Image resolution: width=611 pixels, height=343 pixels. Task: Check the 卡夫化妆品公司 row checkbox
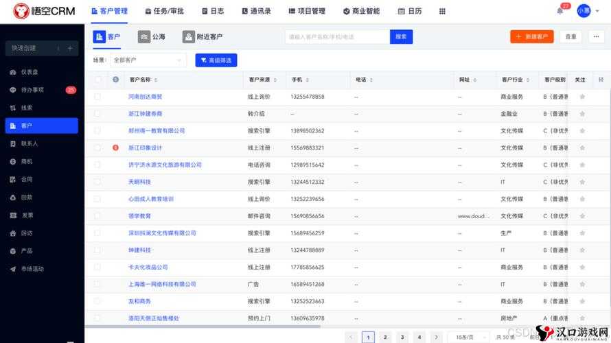[97, 267]
